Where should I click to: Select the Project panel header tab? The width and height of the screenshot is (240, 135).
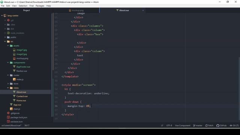pyautogui.click(x=26, y=10)
